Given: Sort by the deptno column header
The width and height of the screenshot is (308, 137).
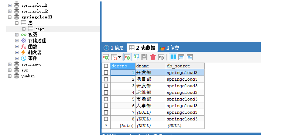Looking at the screenshot, I should point(123,66).
